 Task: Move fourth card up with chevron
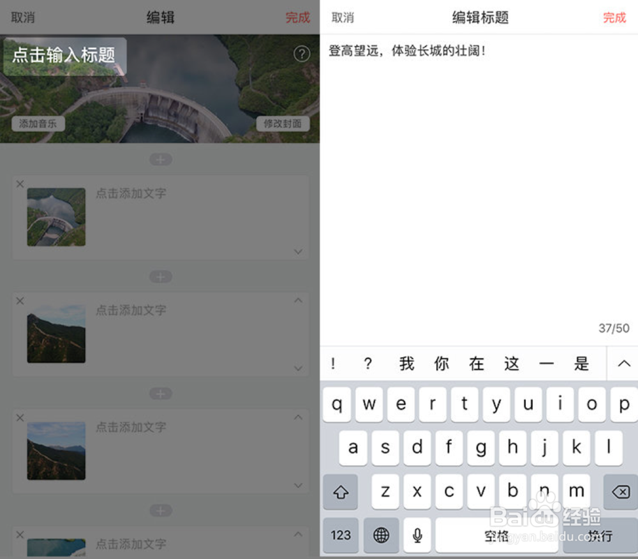pos(298,533)
